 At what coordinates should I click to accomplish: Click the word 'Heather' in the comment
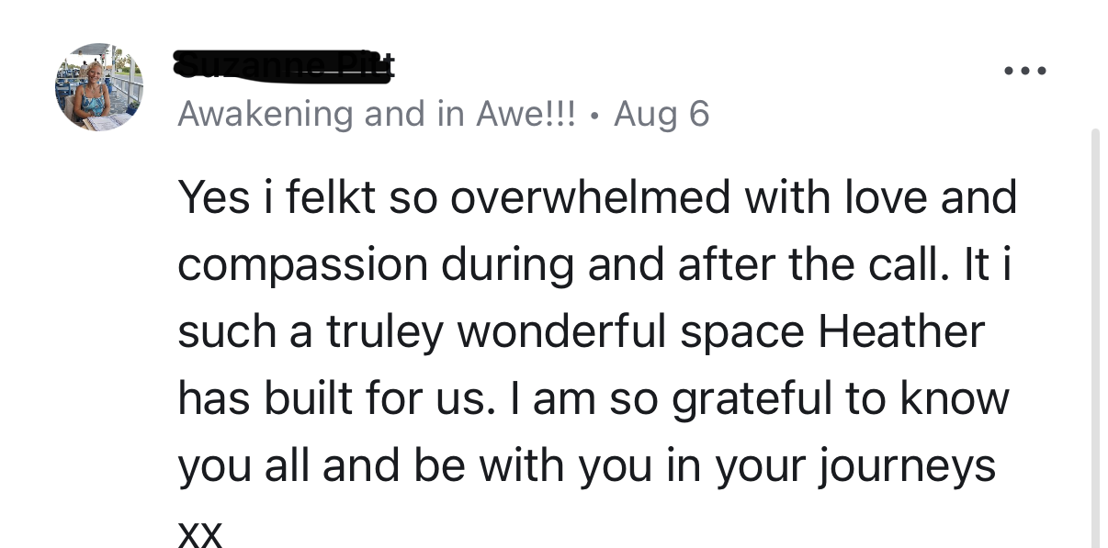(901, 331)
